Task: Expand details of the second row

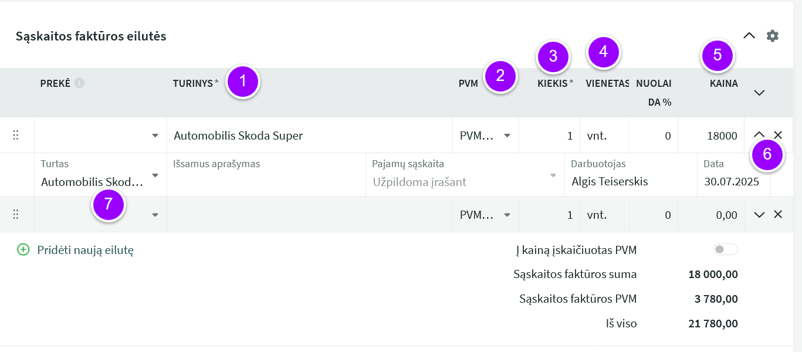Action: (759, 215)
